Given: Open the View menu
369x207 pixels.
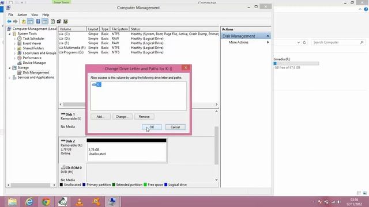Looking at the screenshot, I should pos(35,15).
